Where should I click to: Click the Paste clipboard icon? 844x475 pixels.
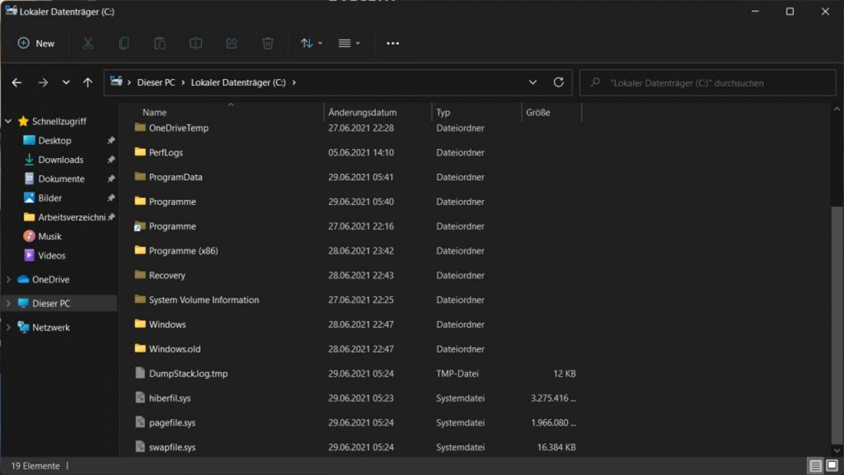160,43
